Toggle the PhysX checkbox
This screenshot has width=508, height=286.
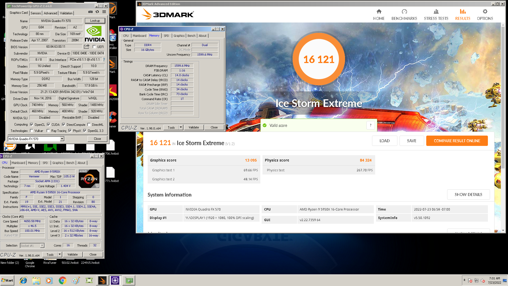point(70,131)
